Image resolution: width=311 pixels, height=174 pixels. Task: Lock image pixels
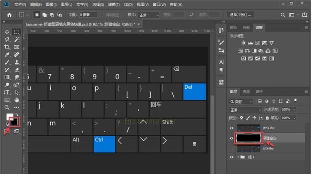tap(248, 118)
